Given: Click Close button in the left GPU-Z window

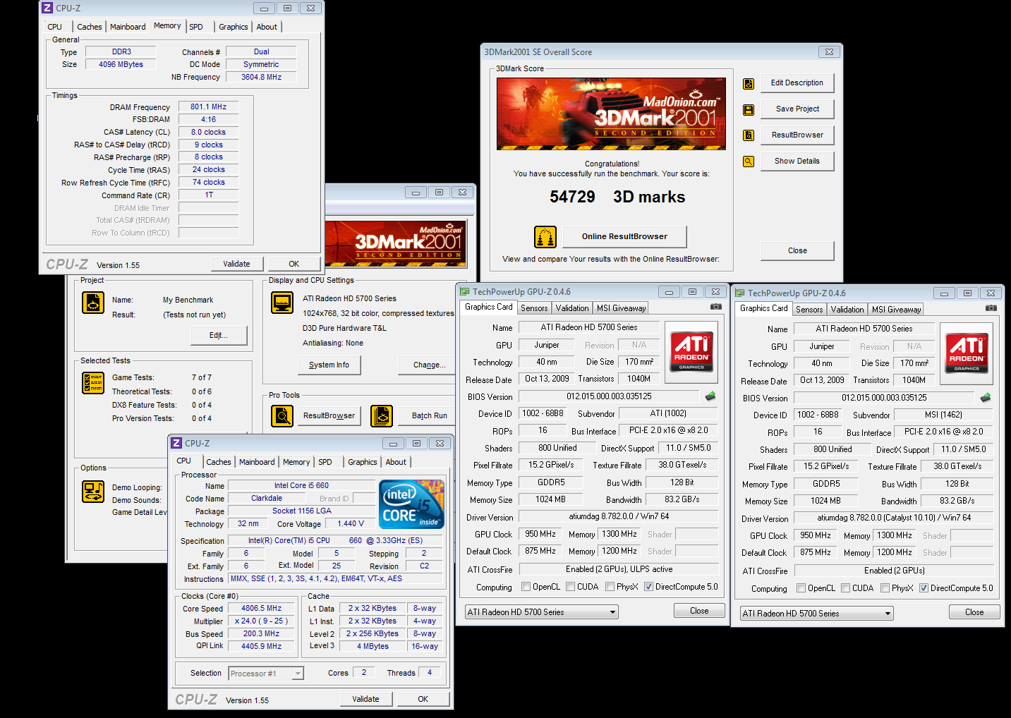Looking at the screenshot, I should tap(699, 611).
